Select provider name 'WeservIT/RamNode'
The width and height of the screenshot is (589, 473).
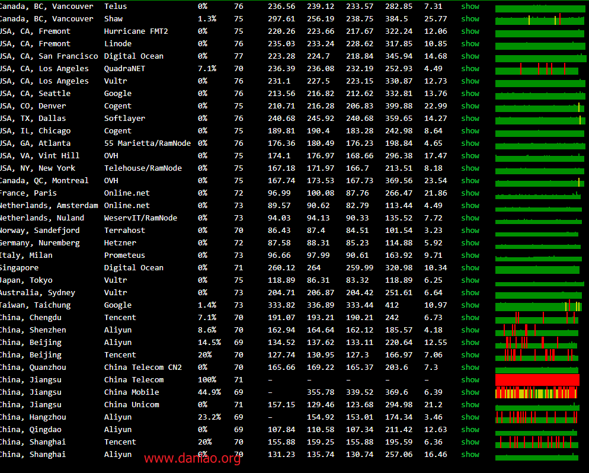click(x=140, y=218)
